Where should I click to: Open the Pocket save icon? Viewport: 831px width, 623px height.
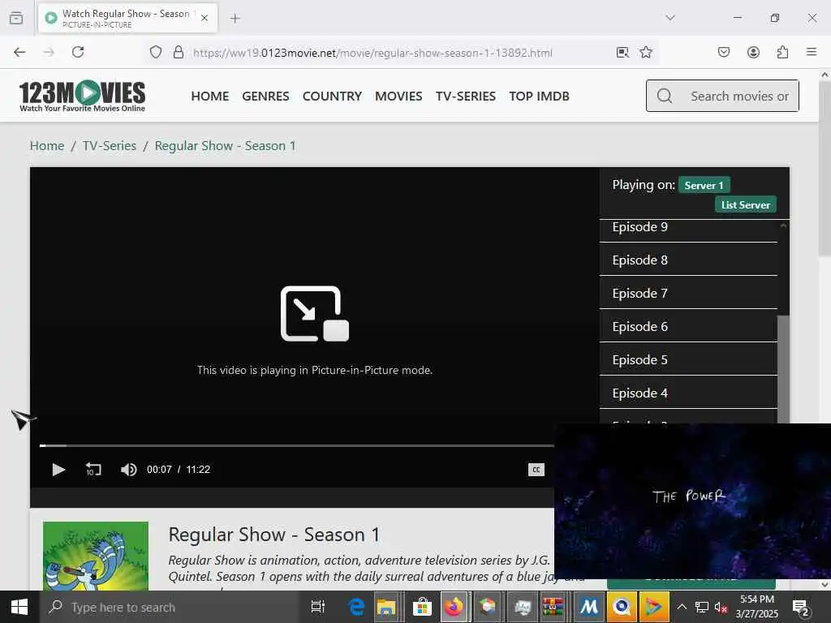[724, 52]
